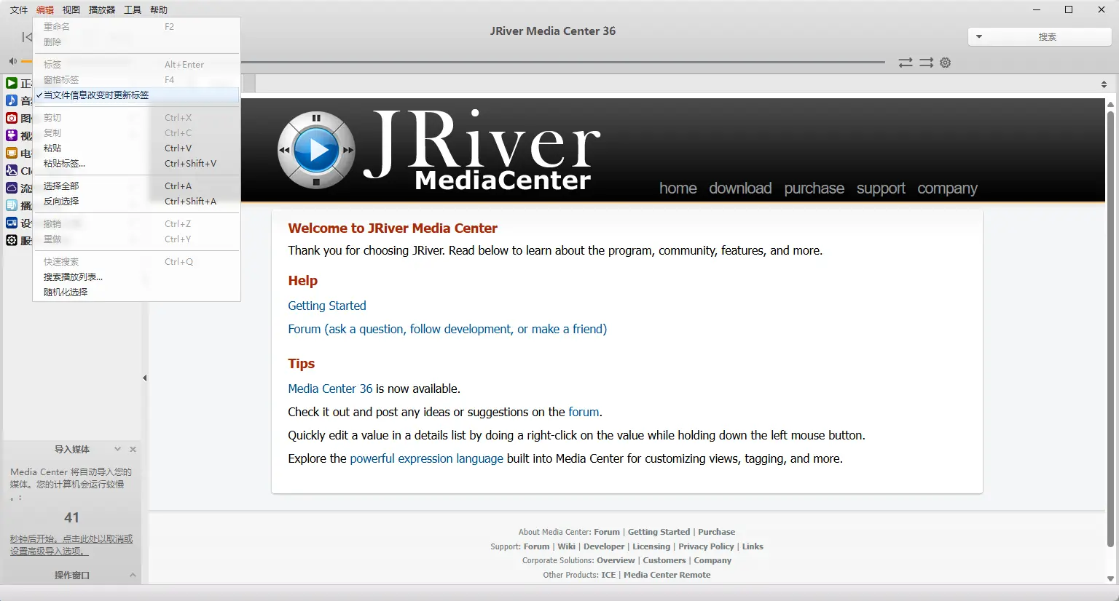Open the player options gear icon
Screen dimensions: 1119x601
(946, 63)
